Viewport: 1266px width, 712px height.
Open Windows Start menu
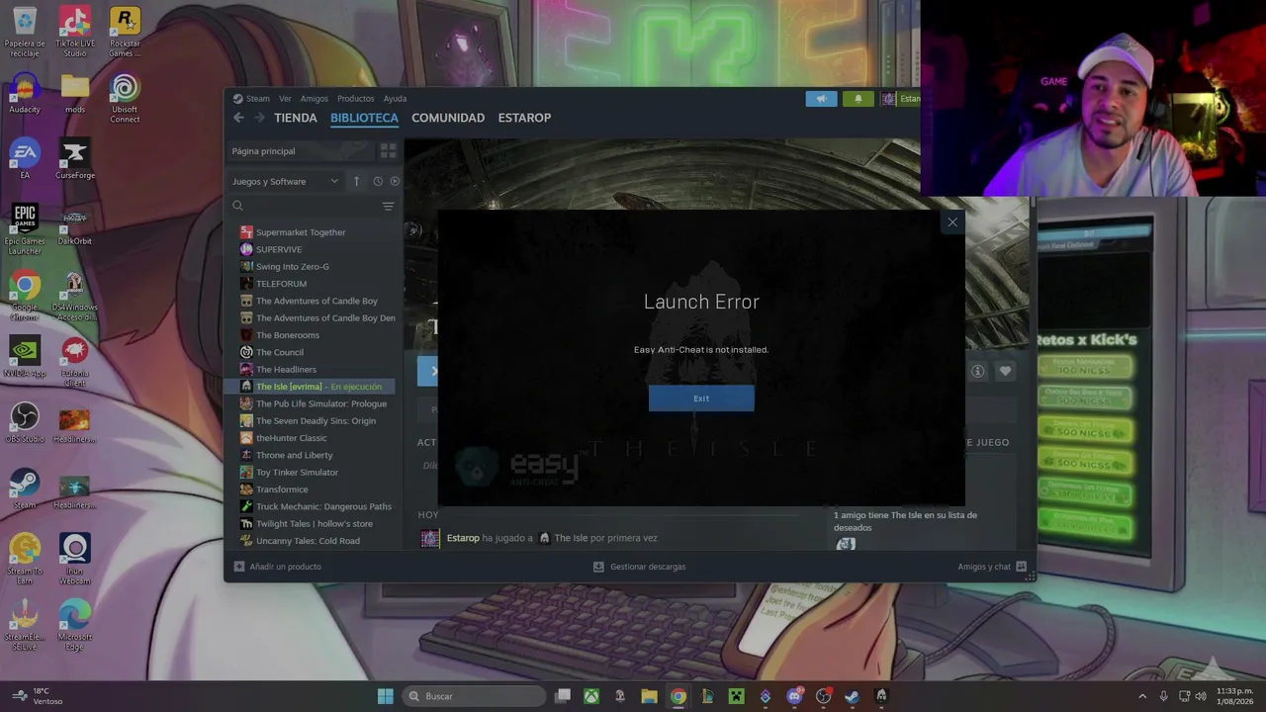pyautogui.click(x=386, y=696)
